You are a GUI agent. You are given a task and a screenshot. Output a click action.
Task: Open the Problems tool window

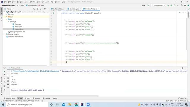tap(37, 98)
